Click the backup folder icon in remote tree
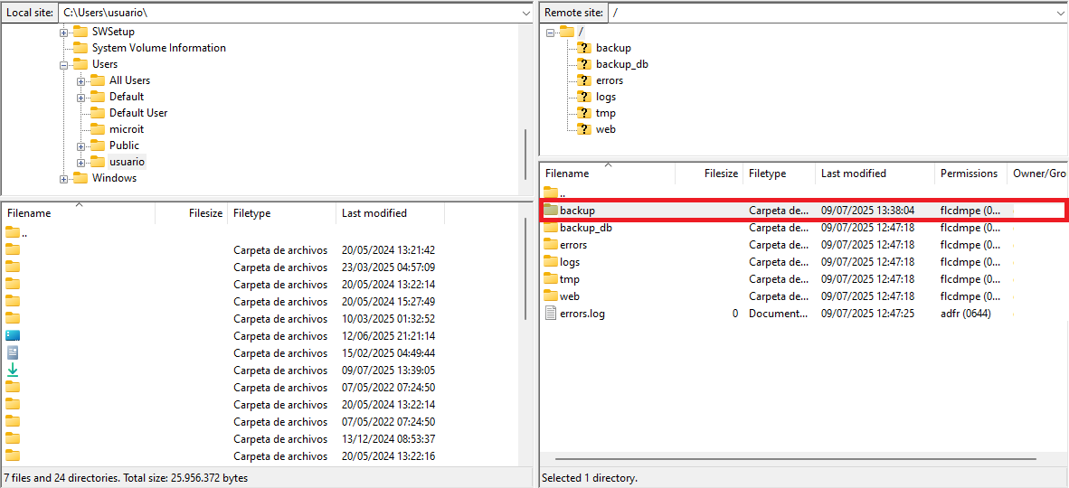1069x488 pixels. 584,48
